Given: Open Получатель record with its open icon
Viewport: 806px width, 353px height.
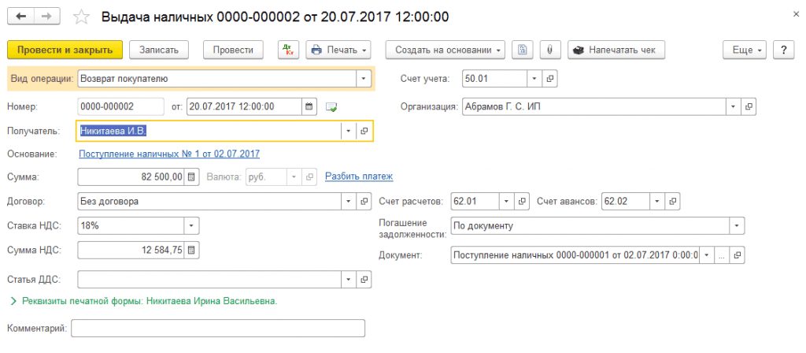Looking at the screenshot, I should point(364,131).
